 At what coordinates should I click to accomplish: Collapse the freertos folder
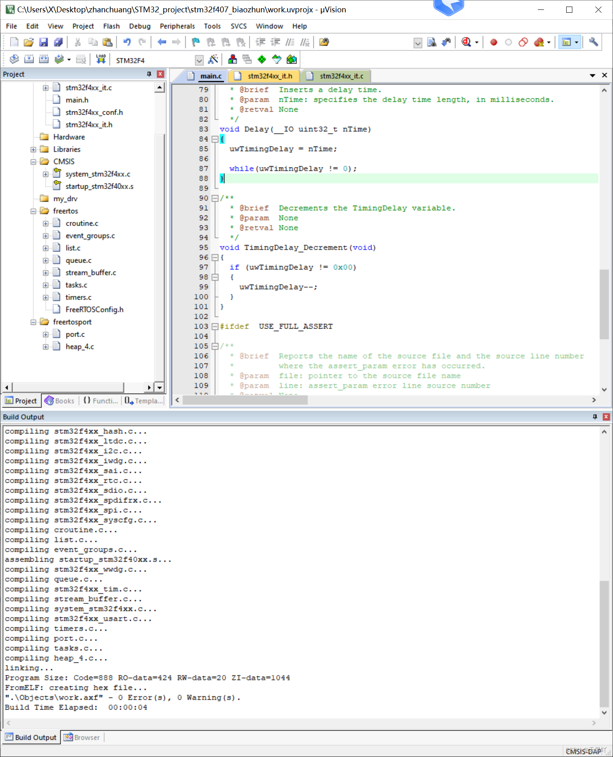33,211
